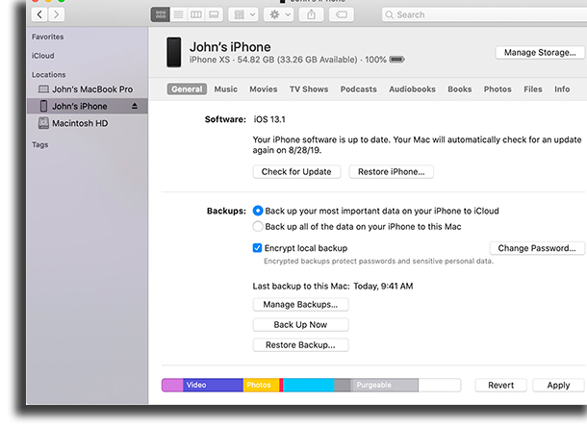Click the Video segment of storage bar
The height and width of the screenshot is (428, 587).
[x=213, y=385]
